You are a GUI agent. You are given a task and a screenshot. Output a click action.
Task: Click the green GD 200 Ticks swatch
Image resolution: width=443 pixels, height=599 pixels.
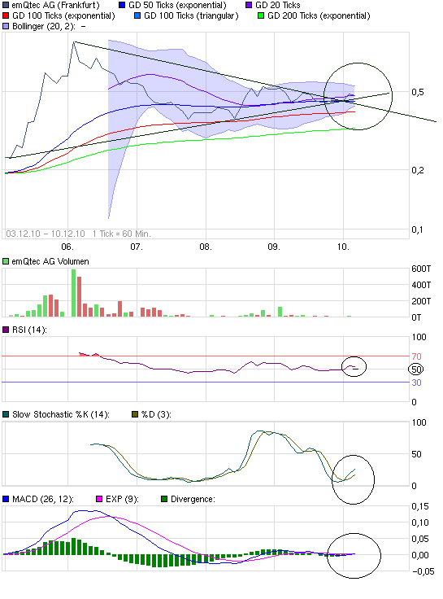click(x=261, y=16)
